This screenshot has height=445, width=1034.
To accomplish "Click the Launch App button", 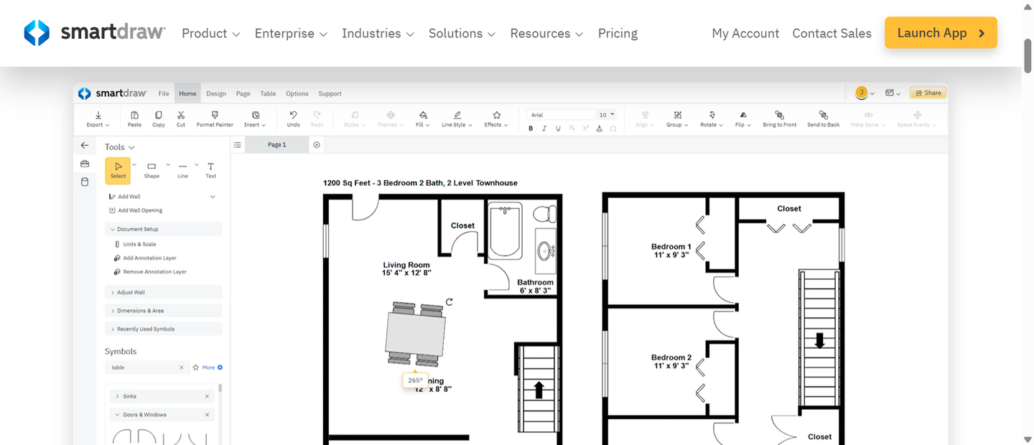I will [941, 33].
